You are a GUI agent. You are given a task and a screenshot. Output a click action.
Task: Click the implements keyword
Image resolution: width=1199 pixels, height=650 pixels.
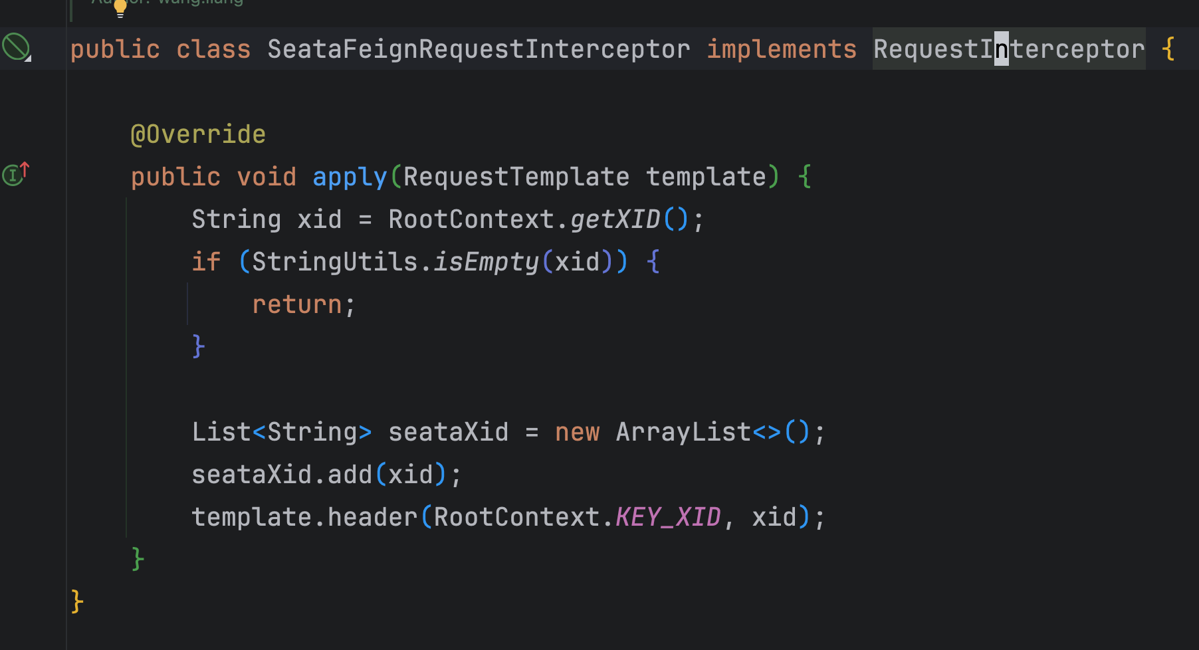pos(782,49)
